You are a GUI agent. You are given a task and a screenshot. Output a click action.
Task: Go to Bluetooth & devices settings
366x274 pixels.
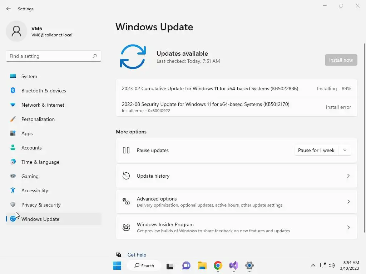tap(54, 91)
